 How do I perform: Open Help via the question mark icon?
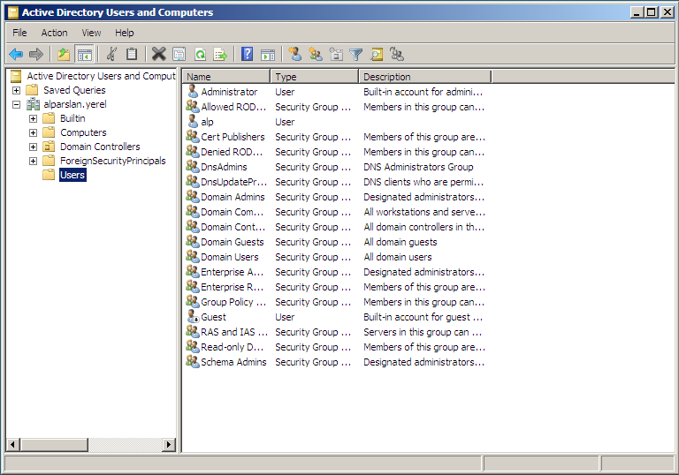point(247,54)
